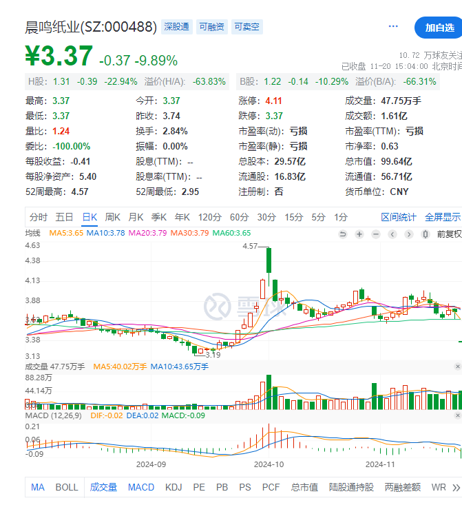The width and height of the screenshot is (462, 505).
Task: Click the MA30:3.79 legend label
Action: pyautogui.click(x=189, y=233)
